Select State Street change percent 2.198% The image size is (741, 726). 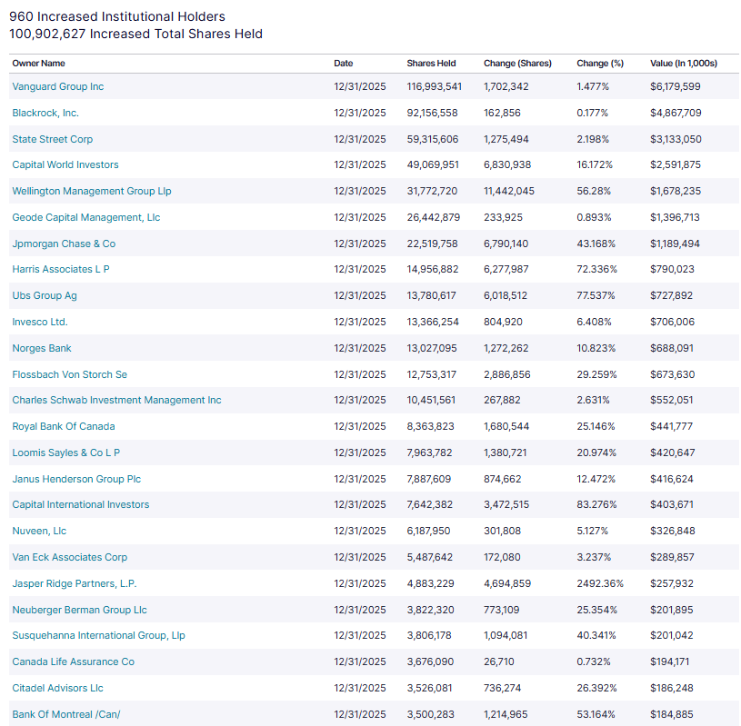[x=593, y=139]
